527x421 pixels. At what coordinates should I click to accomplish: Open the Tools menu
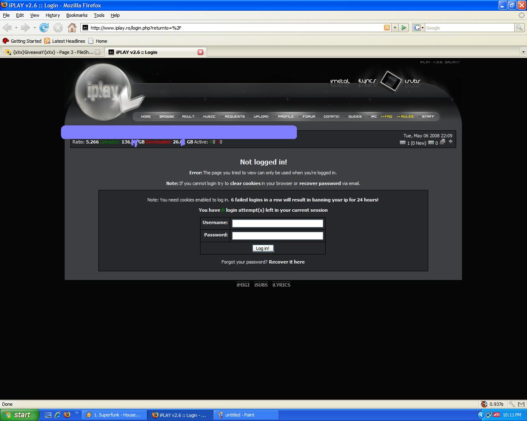point(99,15)
